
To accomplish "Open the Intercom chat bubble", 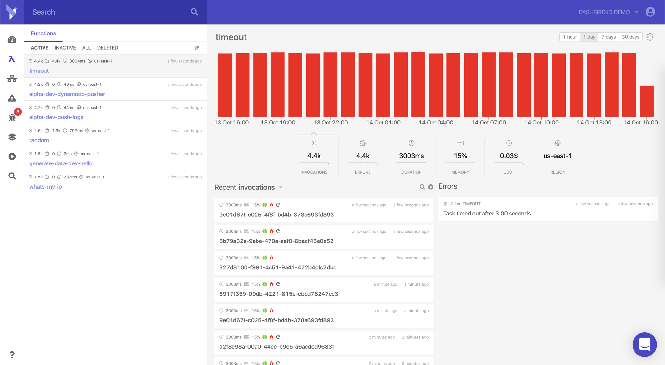I will [644, 345].
